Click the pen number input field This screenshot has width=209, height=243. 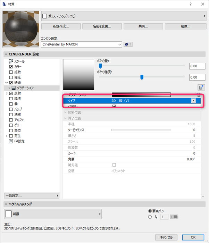164,217
